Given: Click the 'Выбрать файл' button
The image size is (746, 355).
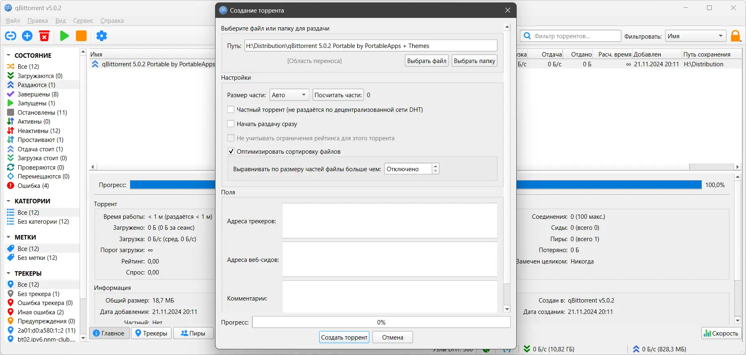Looking at the screenshot, I should pyautogui.click(x=426, y=61).
